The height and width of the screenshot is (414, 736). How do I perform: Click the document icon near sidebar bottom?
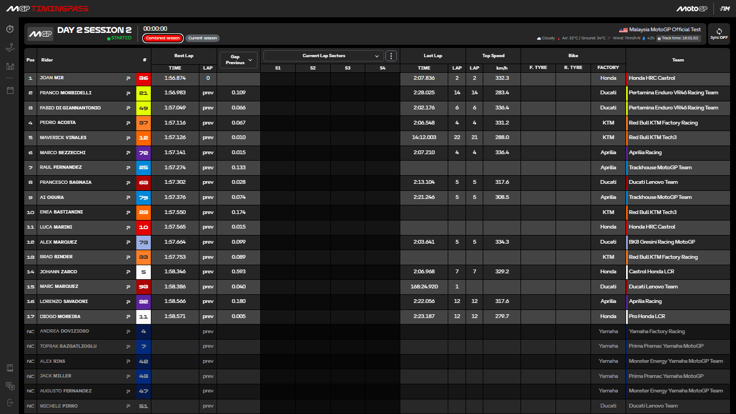pos(9,367)
